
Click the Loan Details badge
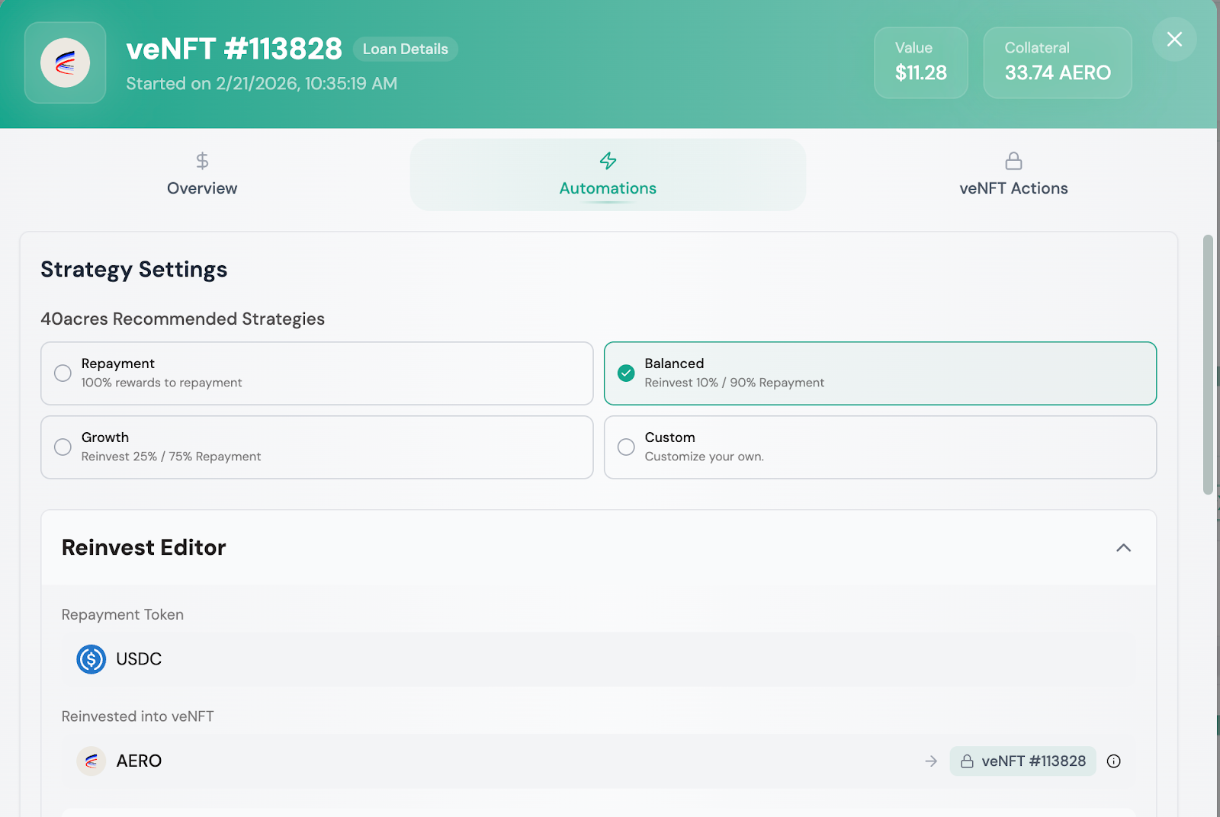(x=405, y=49)
